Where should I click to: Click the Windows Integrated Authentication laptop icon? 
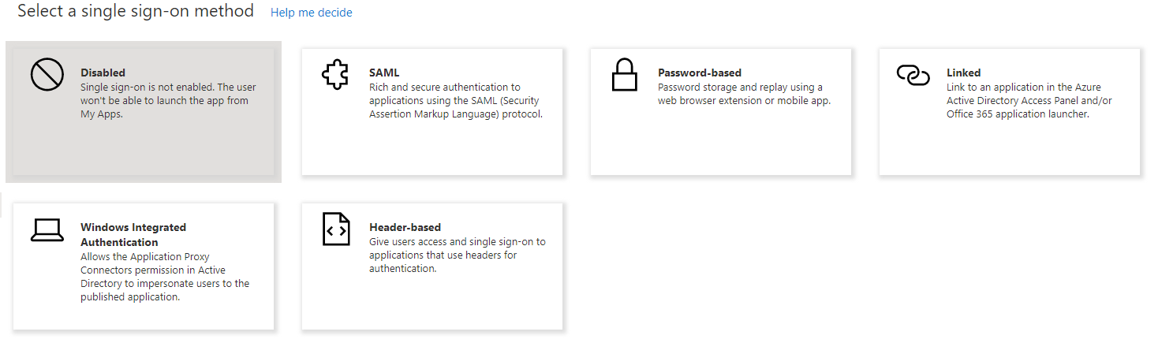tap(47, 229)
